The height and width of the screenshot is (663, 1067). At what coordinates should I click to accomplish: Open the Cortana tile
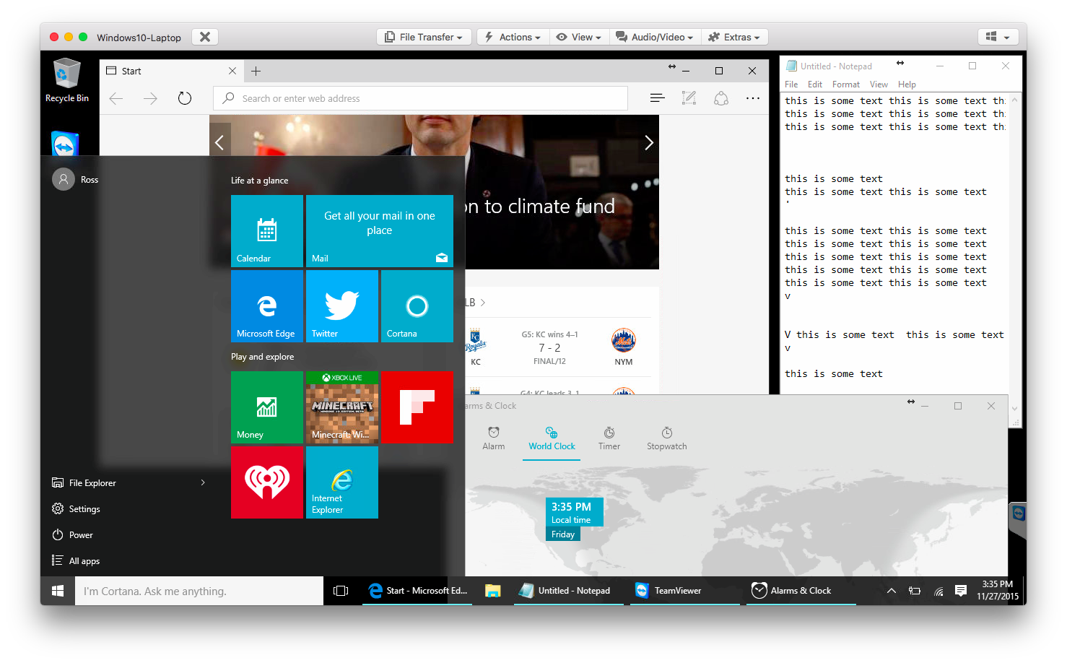[x=417, y=306]
